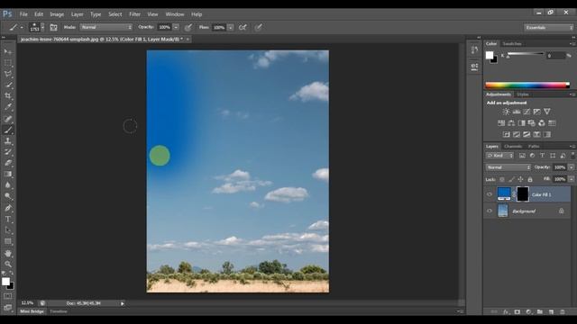This screenshot has height=324, width=577.
Task: Close the open document tab
Action: [x=188, y=39]
